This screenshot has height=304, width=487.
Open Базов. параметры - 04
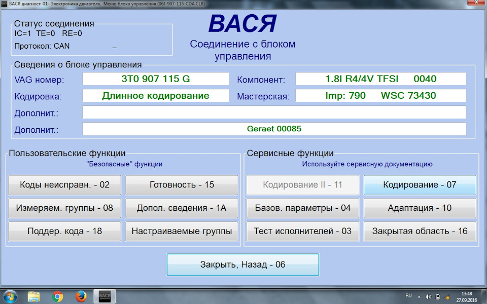pos(302,208)
